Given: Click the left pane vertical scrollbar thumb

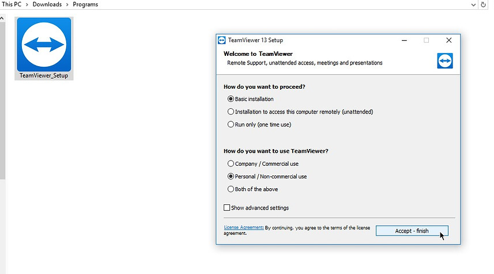Looking at the screenshot, I should pos(2,101).
